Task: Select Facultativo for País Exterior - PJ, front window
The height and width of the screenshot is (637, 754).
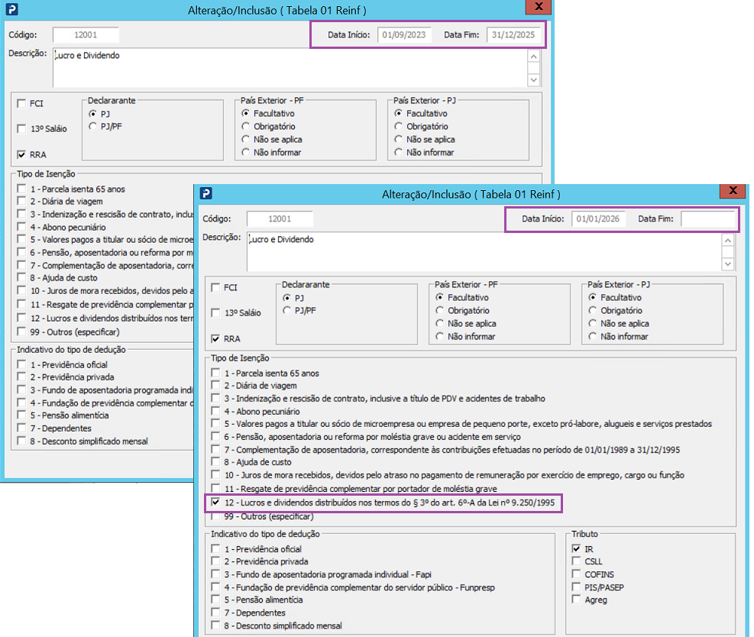Action: pyautogui.click(x=593, y=298)
